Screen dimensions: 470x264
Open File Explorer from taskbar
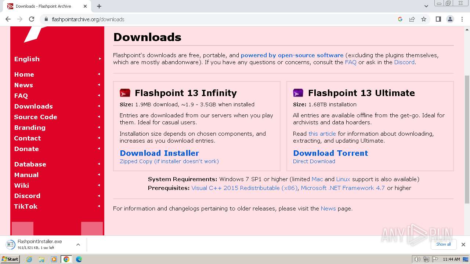click(x=41, y=259)
